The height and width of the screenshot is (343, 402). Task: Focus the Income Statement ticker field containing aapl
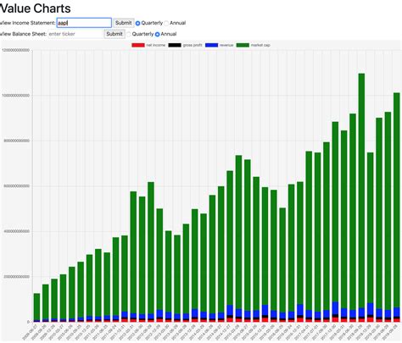(x=84, y=23)
